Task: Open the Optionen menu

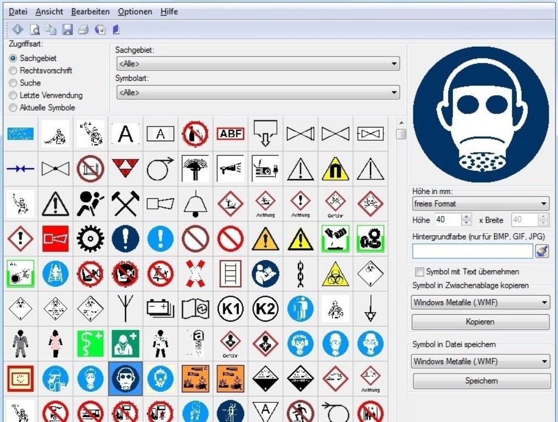Action: click(135, 12)
